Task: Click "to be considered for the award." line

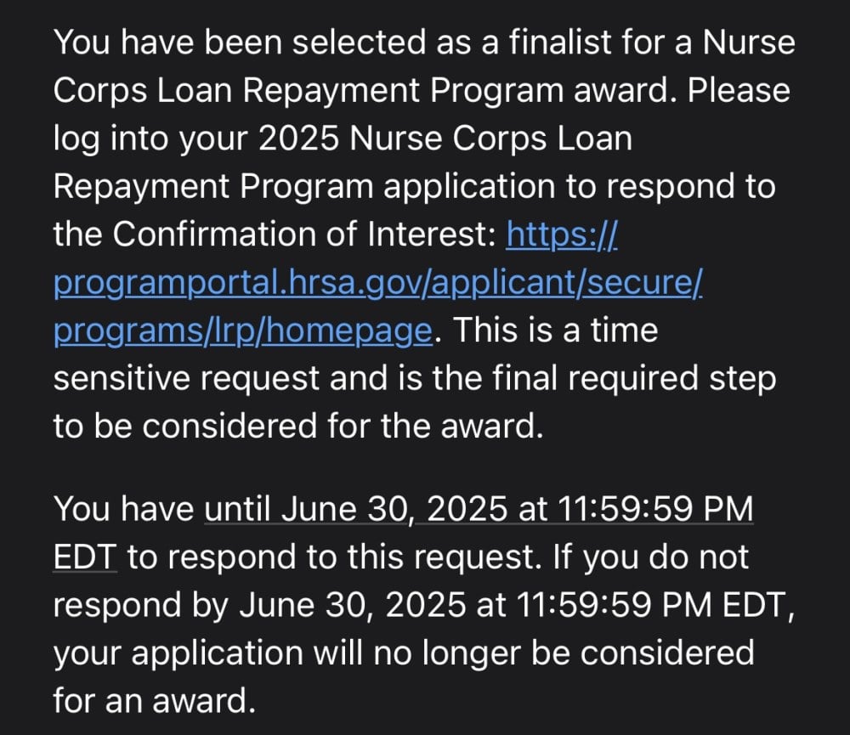Action: tap(298, 426)
